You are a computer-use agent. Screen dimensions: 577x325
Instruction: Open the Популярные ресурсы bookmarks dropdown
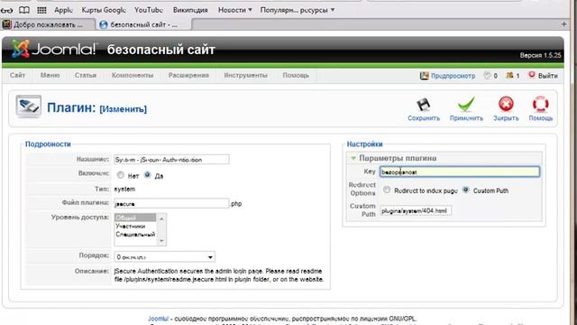pos(298,10)
